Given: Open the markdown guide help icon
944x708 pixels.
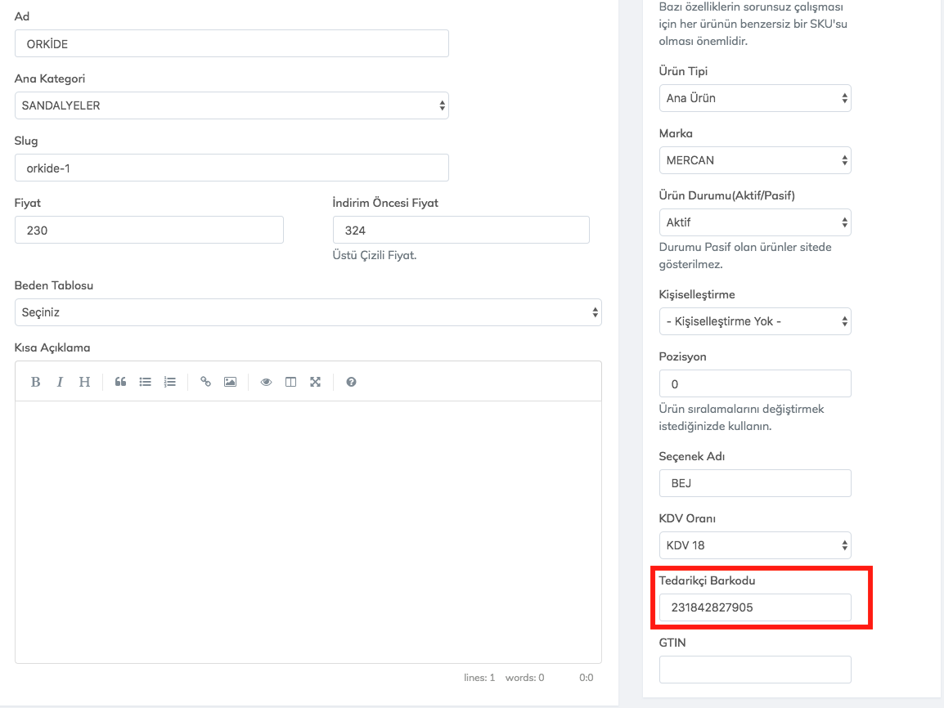Looking at the screenshot, I should click(x=351, y=382).
